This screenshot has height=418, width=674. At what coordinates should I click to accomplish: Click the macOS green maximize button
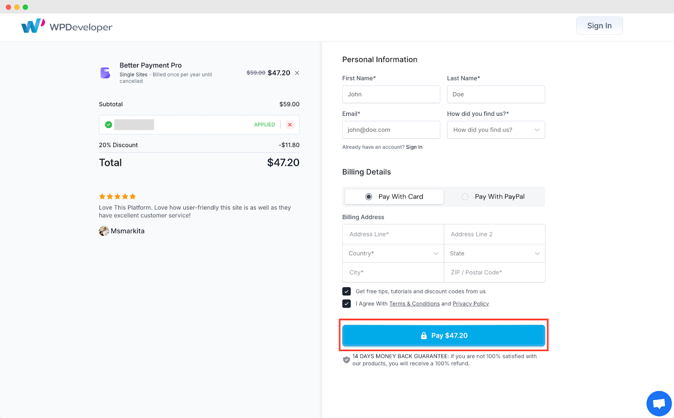(25, 7)
